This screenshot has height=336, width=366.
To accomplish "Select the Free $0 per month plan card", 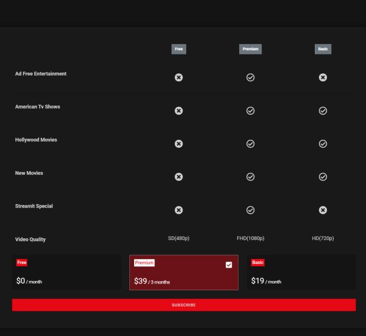I will pos(66,272).
